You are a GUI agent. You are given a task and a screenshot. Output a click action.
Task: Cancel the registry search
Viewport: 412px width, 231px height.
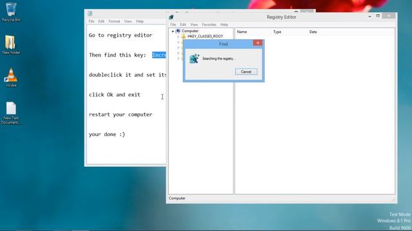pos(246,72)
